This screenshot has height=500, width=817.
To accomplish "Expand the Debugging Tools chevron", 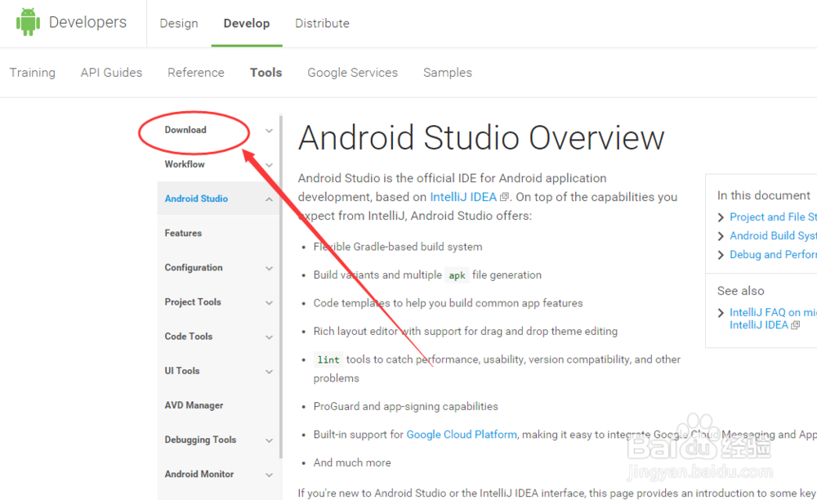I will click(x=269, y=440).
